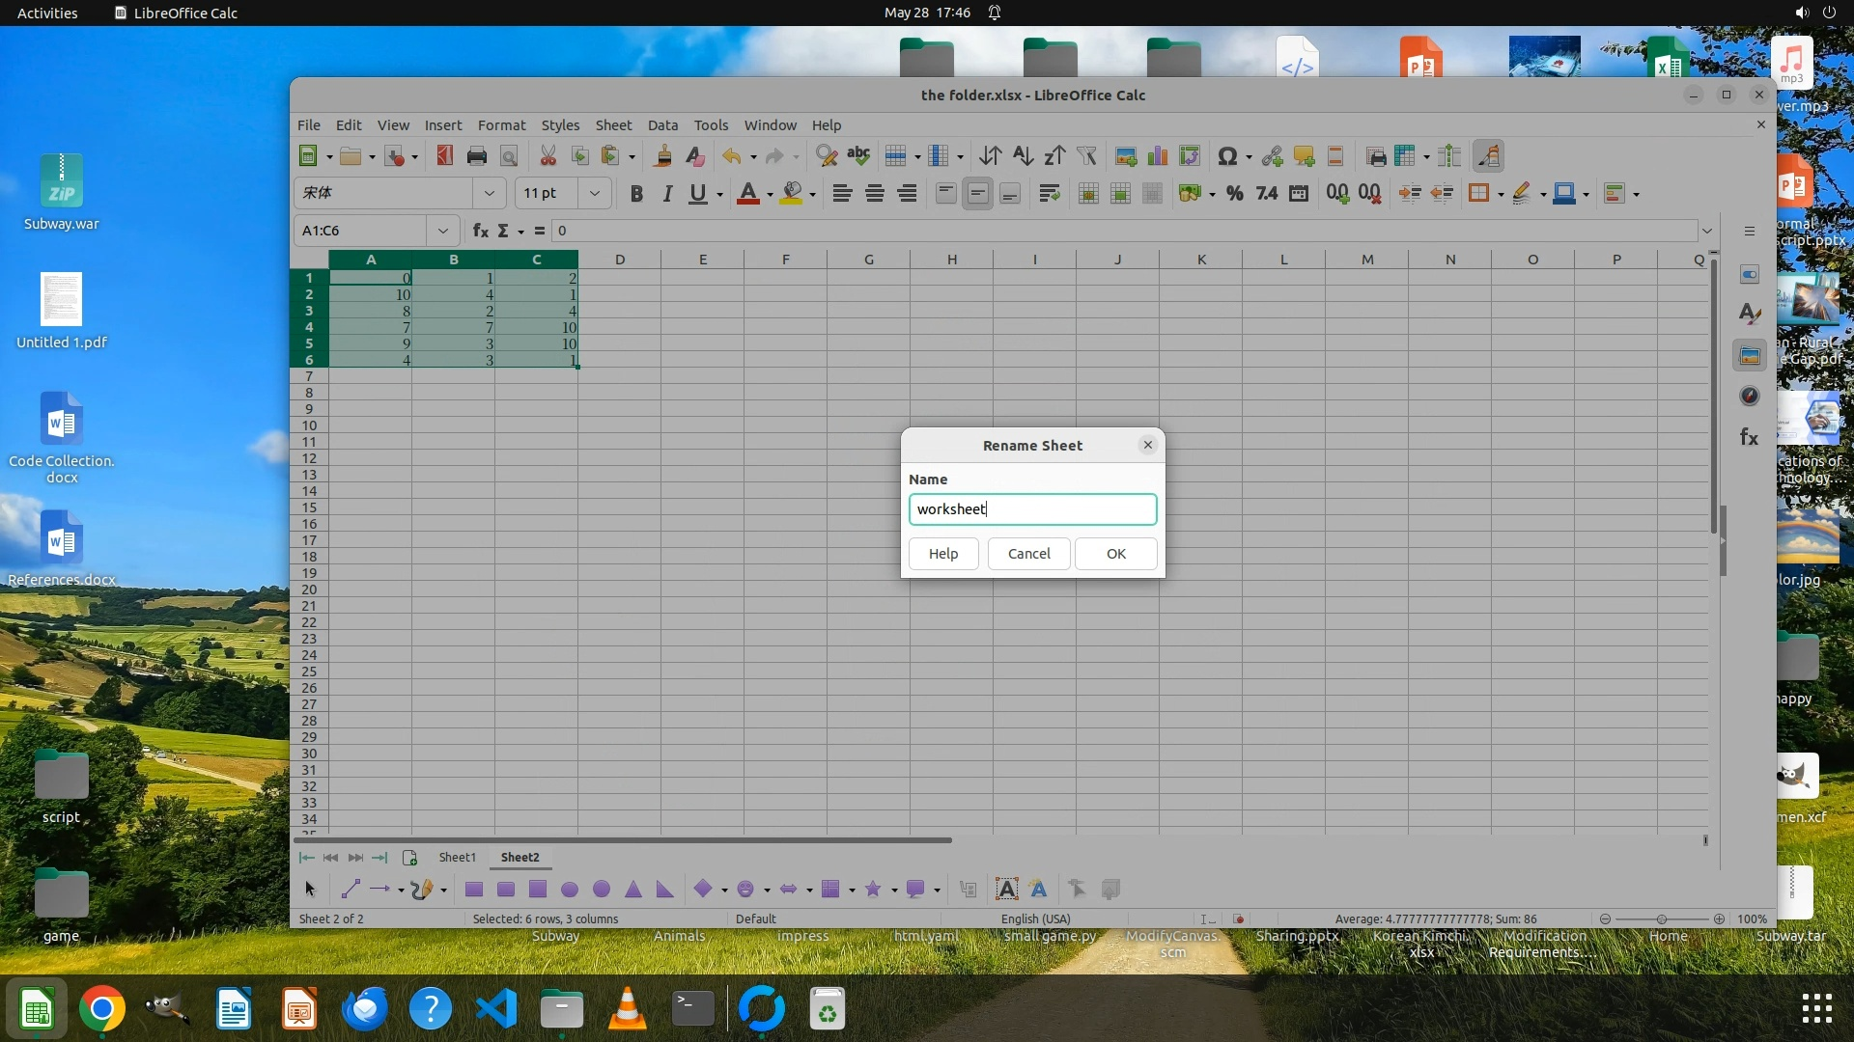
Task: Toggle Wrap Text button
Action: tap(1049, 194)
